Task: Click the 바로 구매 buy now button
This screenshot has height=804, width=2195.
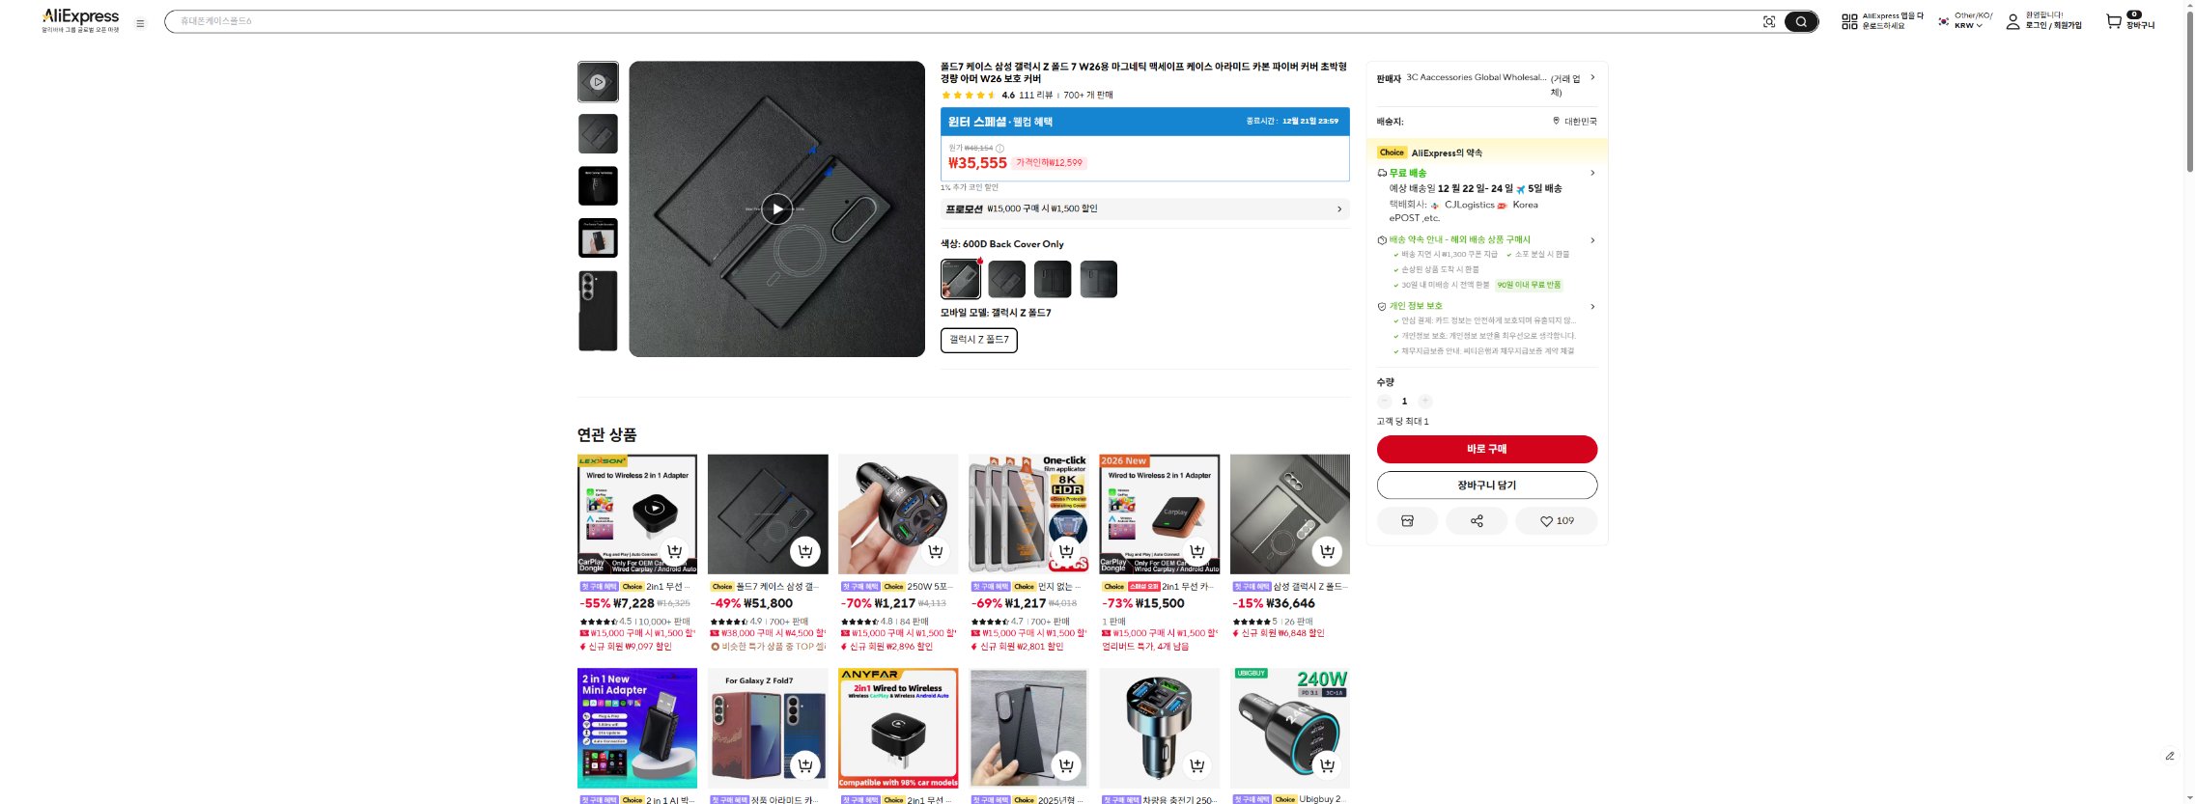Action: pos(1486,449)
